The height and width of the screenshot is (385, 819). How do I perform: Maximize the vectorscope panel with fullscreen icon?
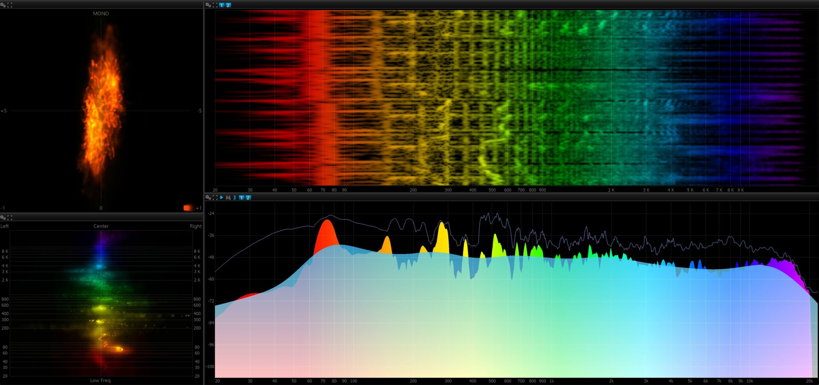10,5
